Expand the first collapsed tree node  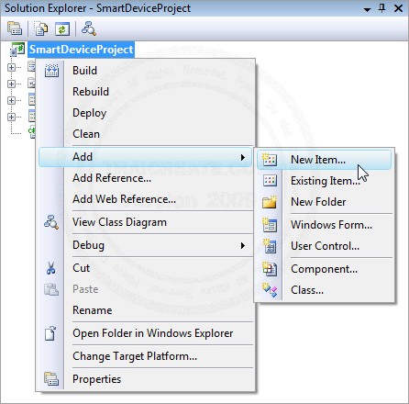[11, 67]
